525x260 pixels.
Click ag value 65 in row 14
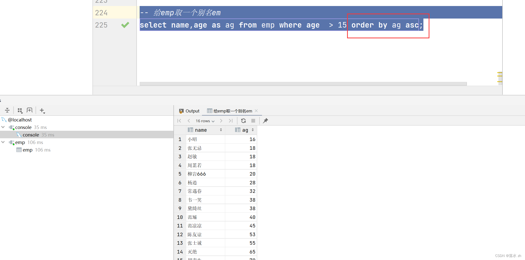pyautogui.click(x=241, y=252)
